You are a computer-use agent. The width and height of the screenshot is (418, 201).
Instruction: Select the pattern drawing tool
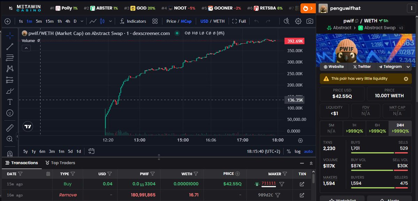(10, 69)
